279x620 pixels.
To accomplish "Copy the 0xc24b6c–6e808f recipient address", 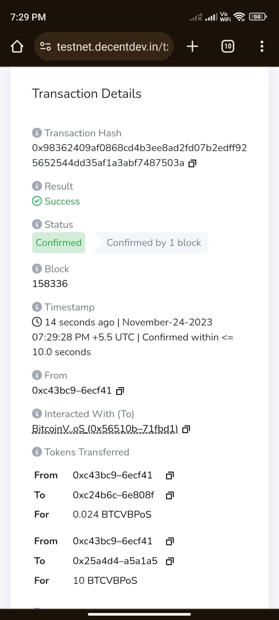I will (x=170, y=495).
